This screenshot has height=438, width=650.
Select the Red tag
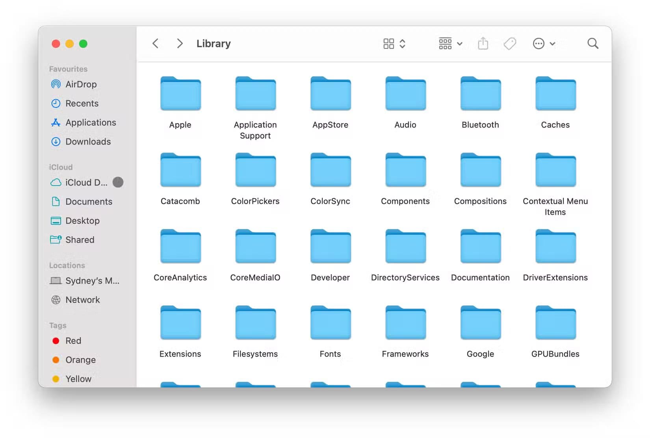coord(73,341)
